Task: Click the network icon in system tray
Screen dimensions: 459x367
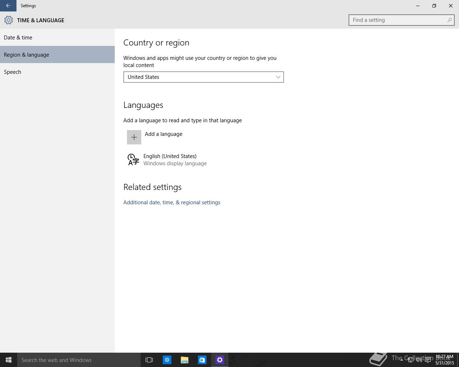Action: click(x=410, y=360)
